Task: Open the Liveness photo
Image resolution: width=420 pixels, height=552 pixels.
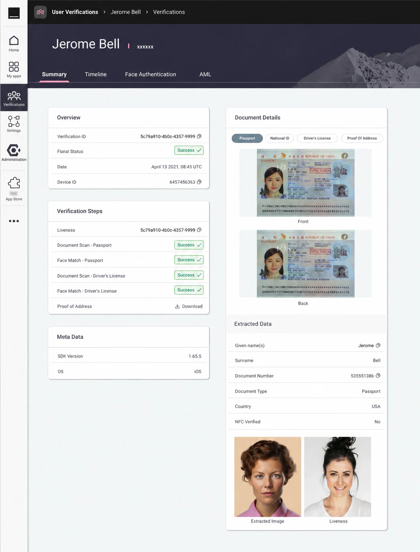Action: pyautogui.click(x=338, y=477)
